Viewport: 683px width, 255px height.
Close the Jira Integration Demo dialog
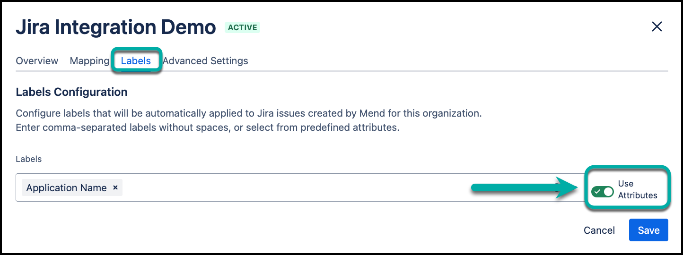(x=657, y=27)
